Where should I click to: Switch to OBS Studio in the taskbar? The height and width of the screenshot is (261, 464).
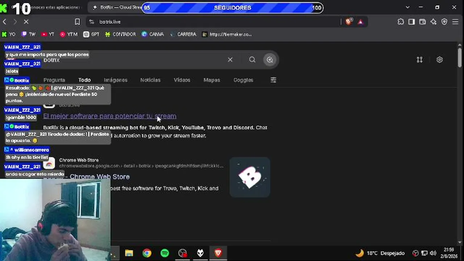tap(183, 253)
